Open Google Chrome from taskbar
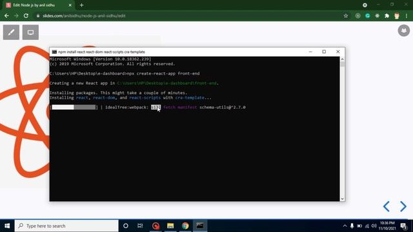The width and height of the screenshot is (413, 232). pos(185,226)
